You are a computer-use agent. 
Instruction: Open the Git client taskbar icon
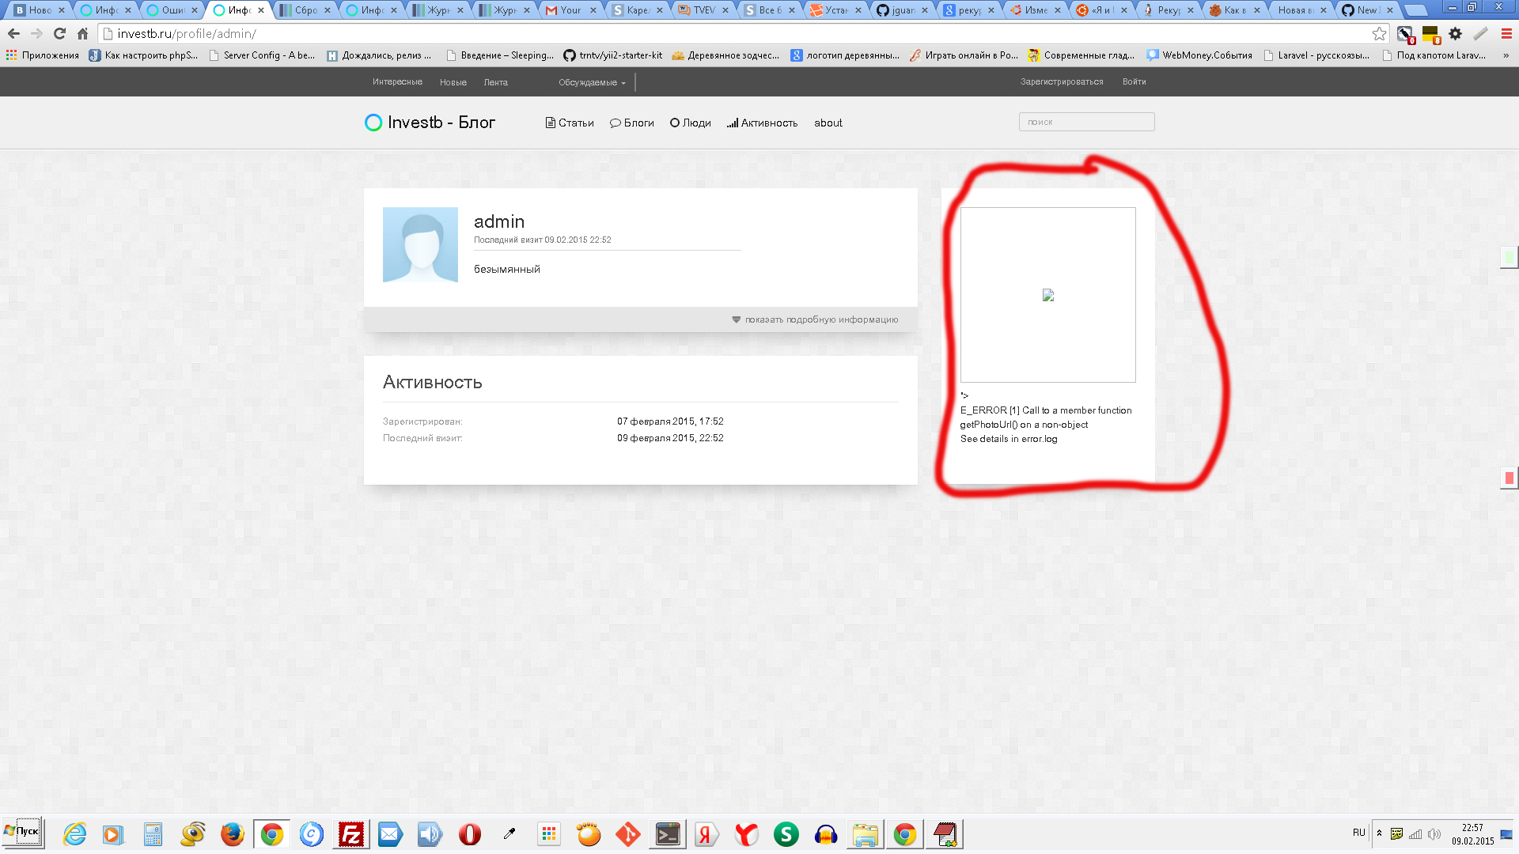pos(628,834)
